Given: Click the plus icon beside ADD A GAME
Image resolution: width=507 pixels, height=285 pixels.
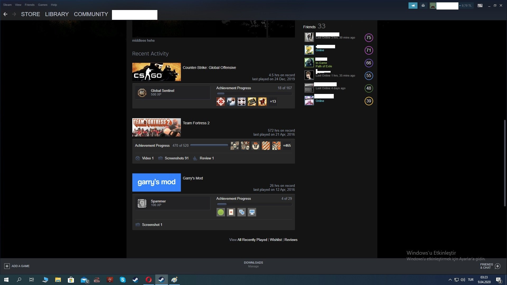Looking at the screenshot, I should (7, 266).
